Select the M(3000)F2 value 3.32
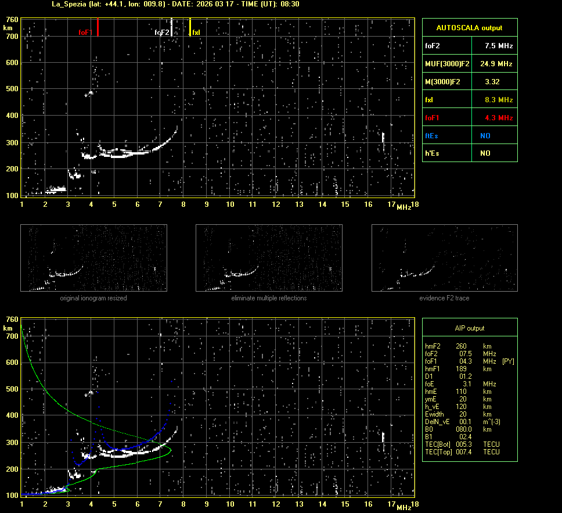This screenshot has width=562, height=513. tap(492, 82)
